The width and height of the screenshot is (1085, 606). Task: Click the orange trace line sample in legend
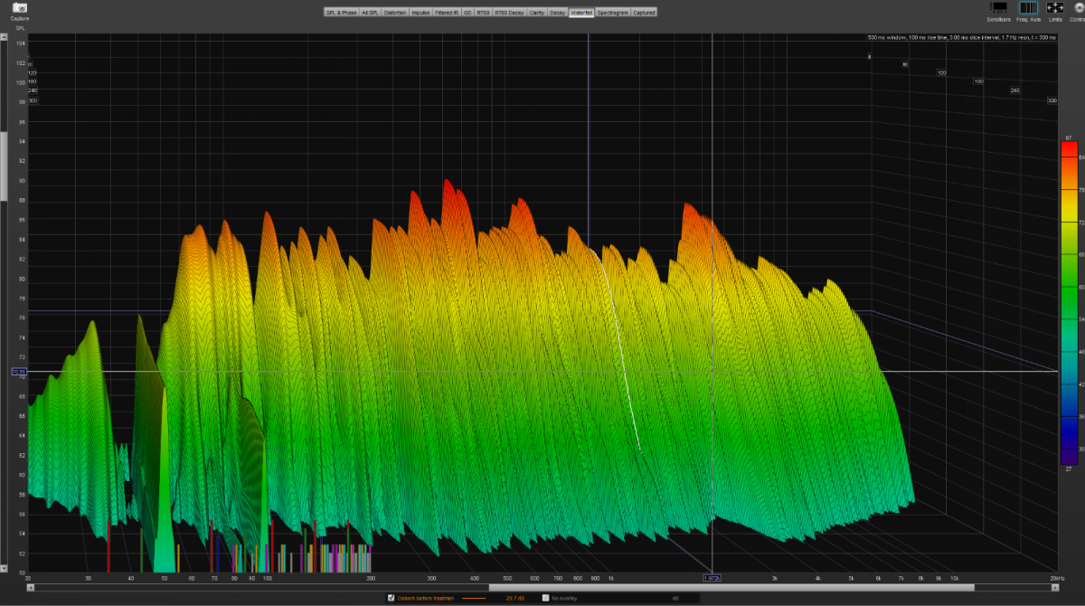pyautogui.click(x=474, y=598)
